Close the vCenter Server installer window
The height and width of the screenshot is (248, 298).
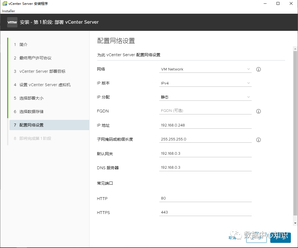[291, 3]
